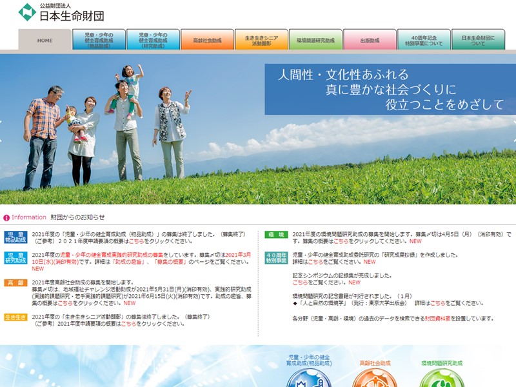Open the 児童・少年の健全育成助成（物品助成） tab

[x=99, y=40]
